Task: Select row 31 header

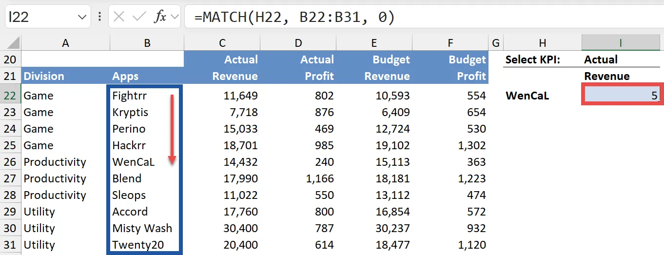Action: click(x=10, y=245)
